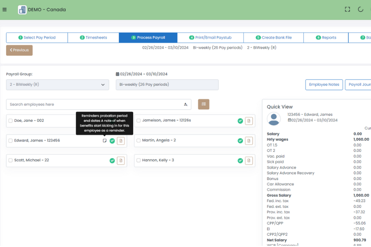Open the hamburger navigation menu
371x247 pixels.
(5, 10)
